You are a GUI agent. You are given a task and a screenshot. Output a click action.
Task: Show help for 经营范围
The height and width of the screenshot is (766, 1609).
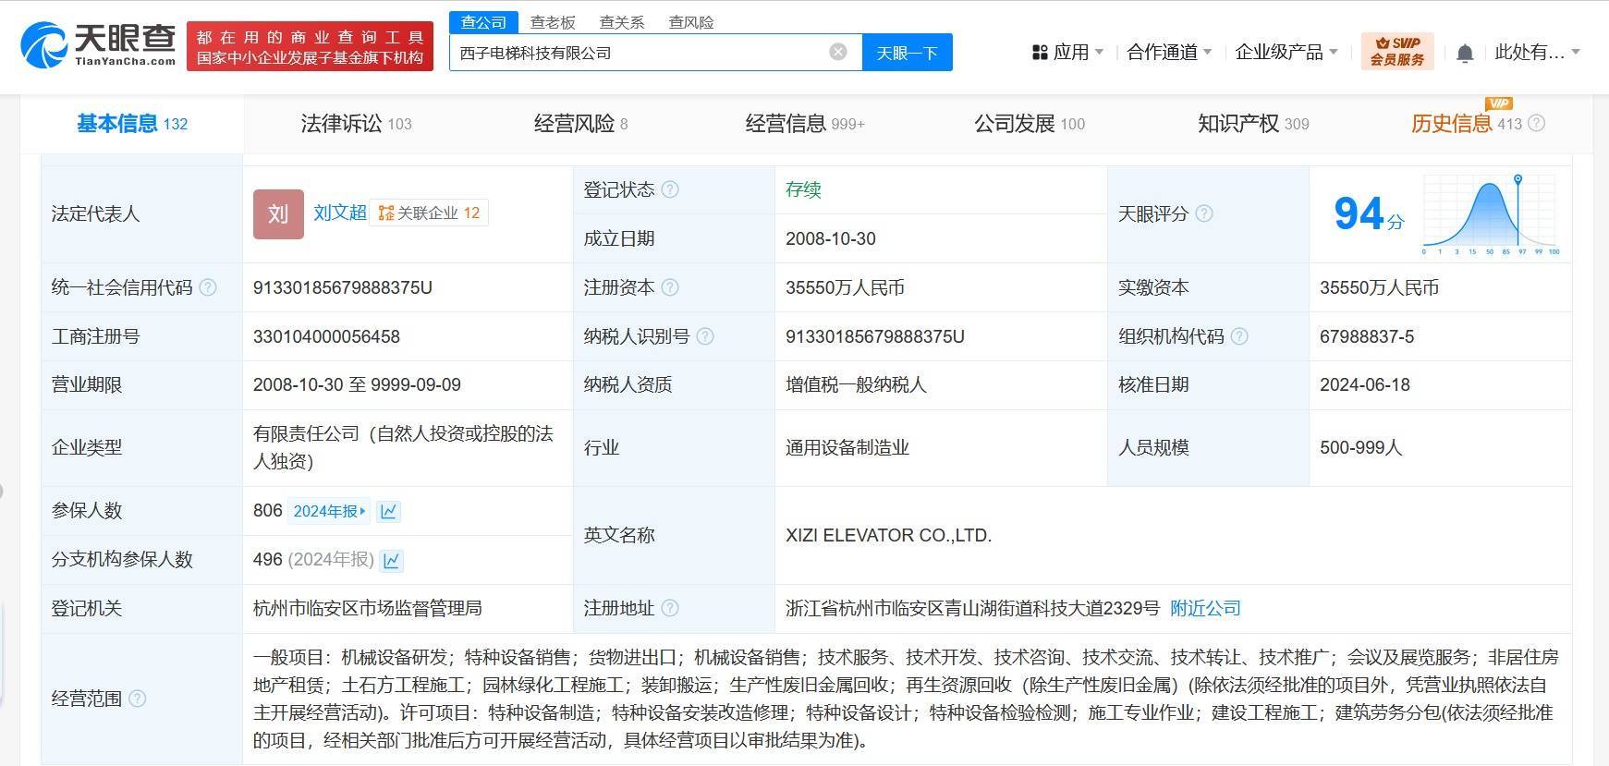(x=137, y=699)
